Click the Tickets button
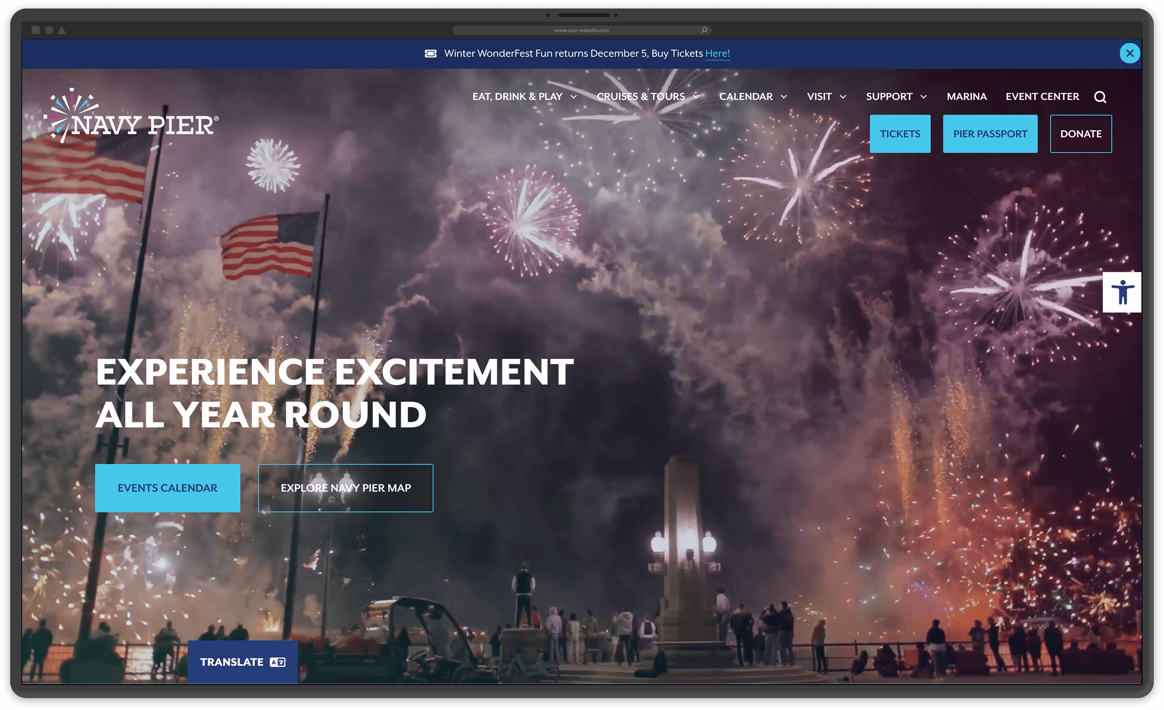The image size is (1164, 710). [900, 134]
